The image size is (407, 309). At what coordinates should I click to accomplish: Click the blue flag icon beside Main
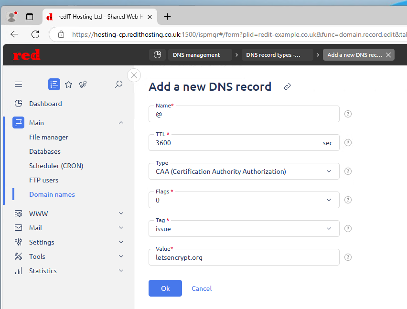pyautogui.click(x=18, y=122)
